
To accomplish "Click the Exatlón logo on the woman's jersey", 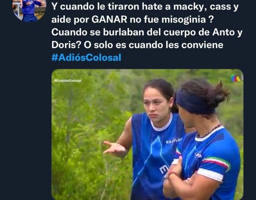I will (173, 140).
